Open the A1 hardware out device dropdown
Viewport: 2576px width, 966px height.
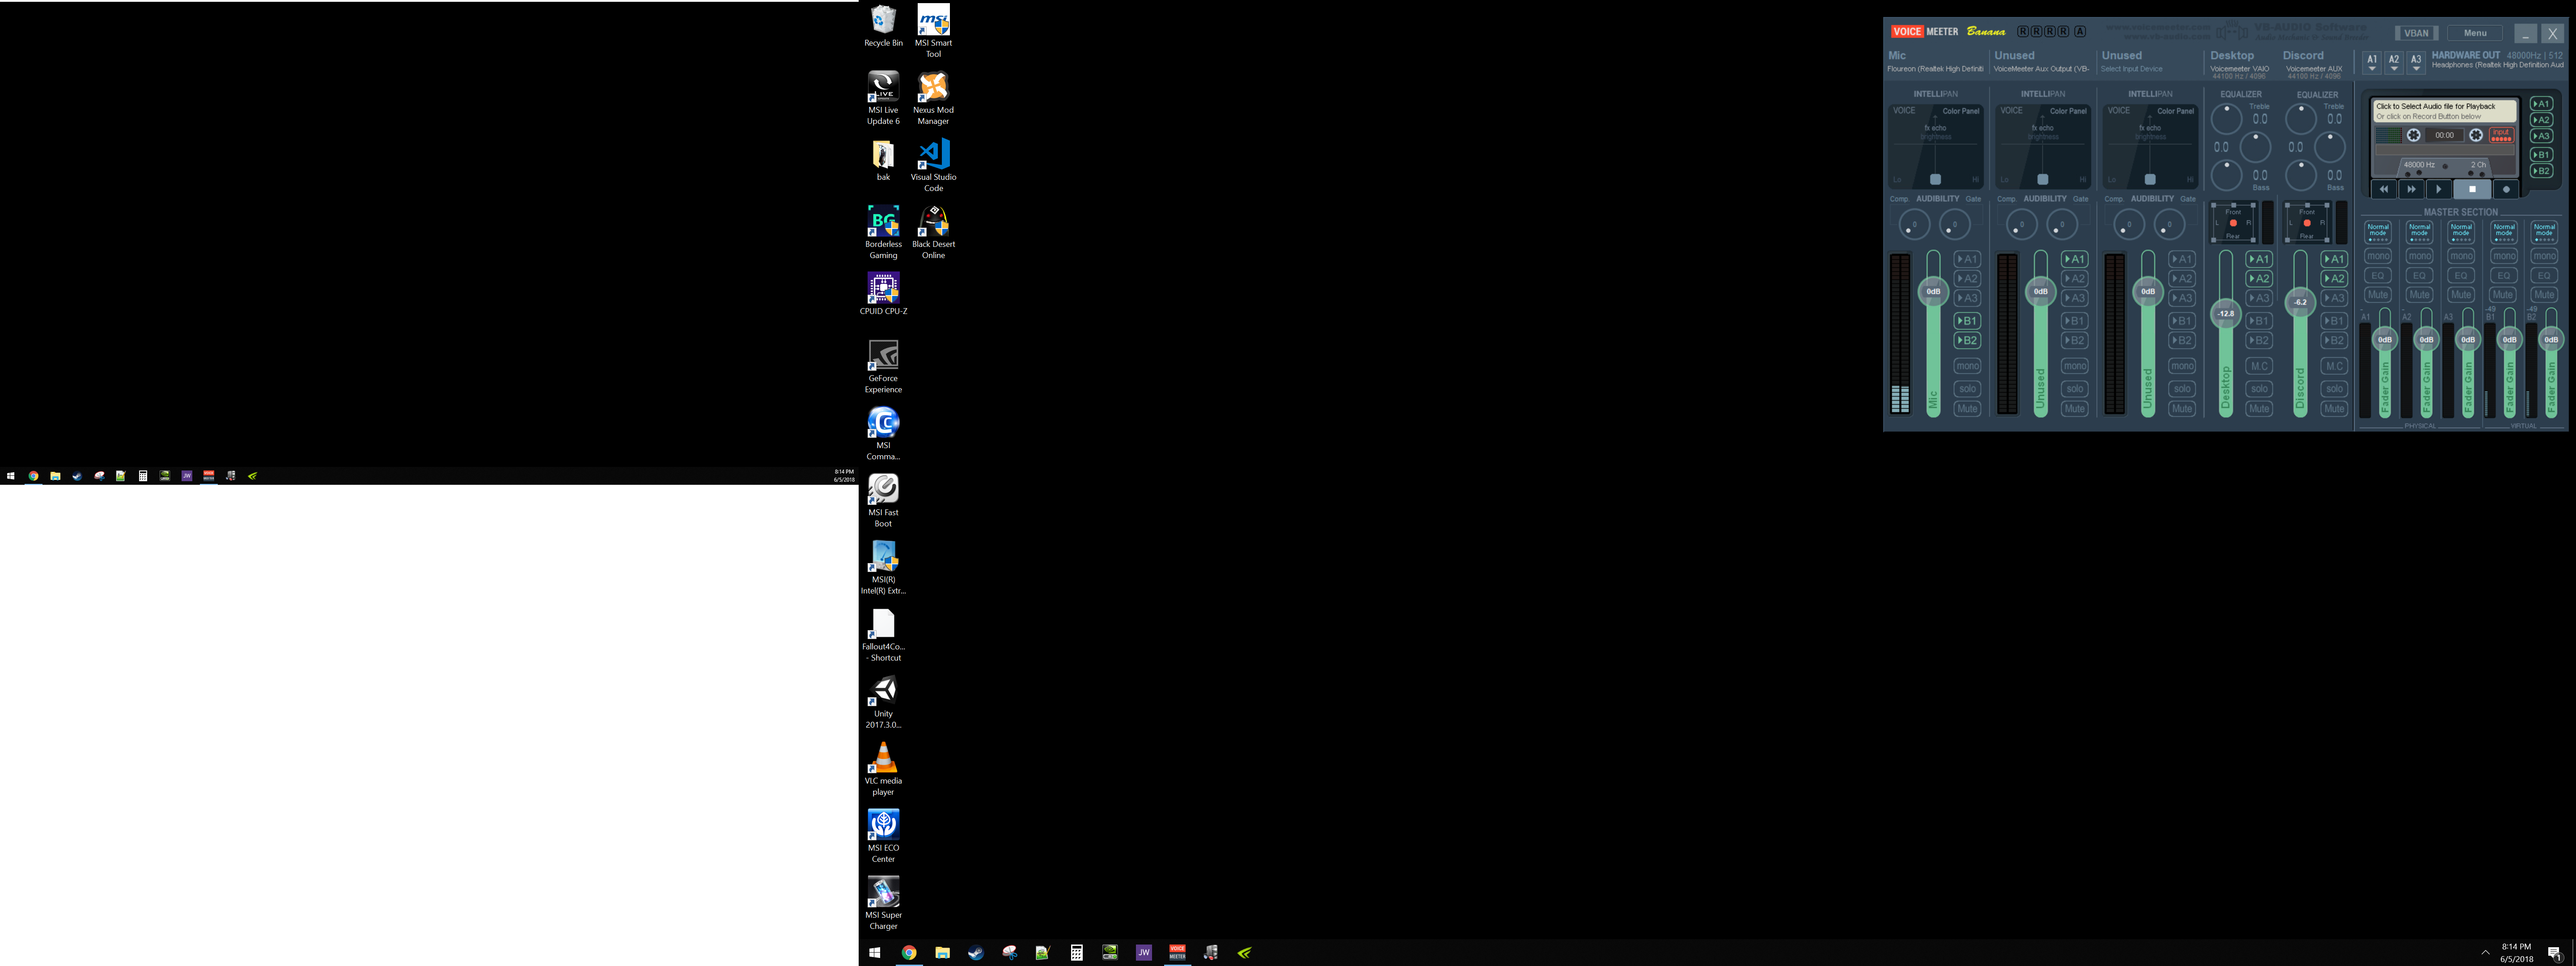tap(2371, 63)
